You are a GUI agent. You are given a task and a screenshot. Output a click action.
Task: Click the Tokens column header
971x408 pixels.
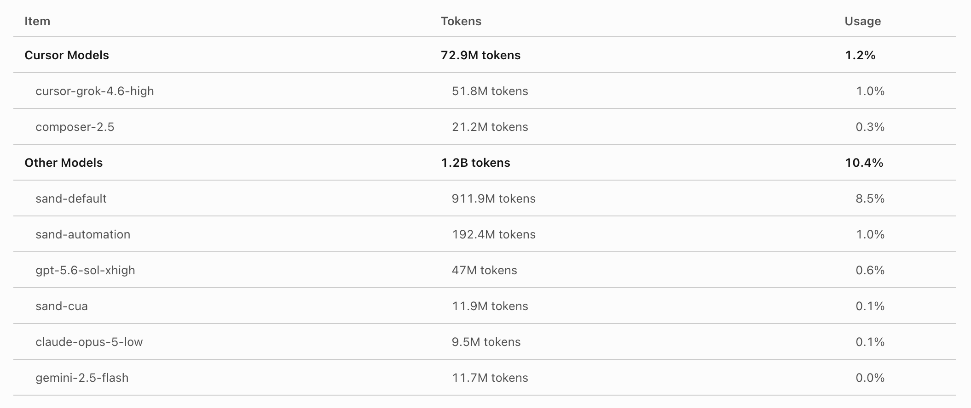(461, 21)
